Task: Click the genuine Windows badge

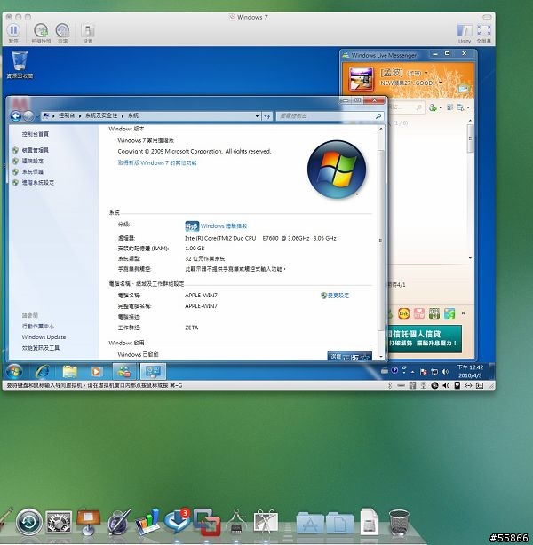Action: tap(349, 356)
